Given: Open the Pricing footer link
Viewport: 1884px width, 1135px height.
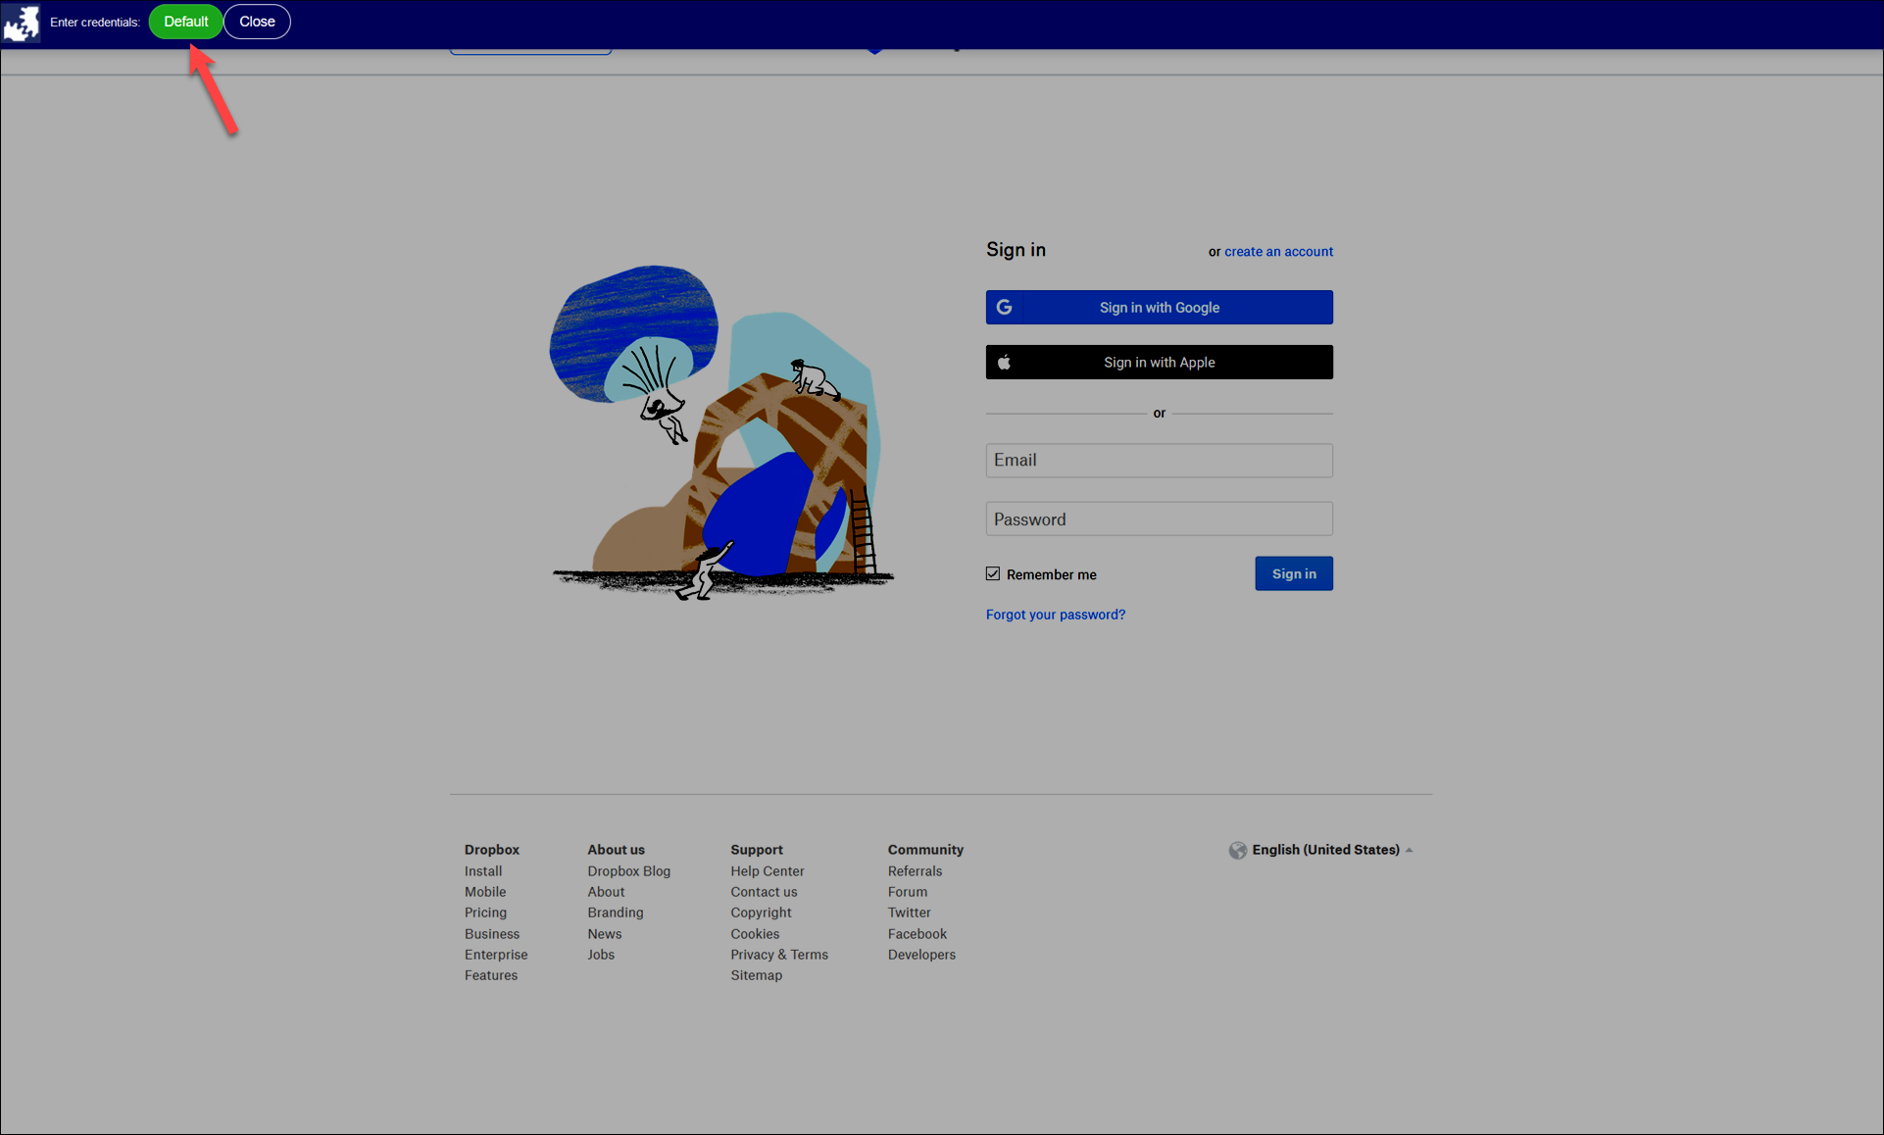Looking at the screenshot, I should coord(485,913).
